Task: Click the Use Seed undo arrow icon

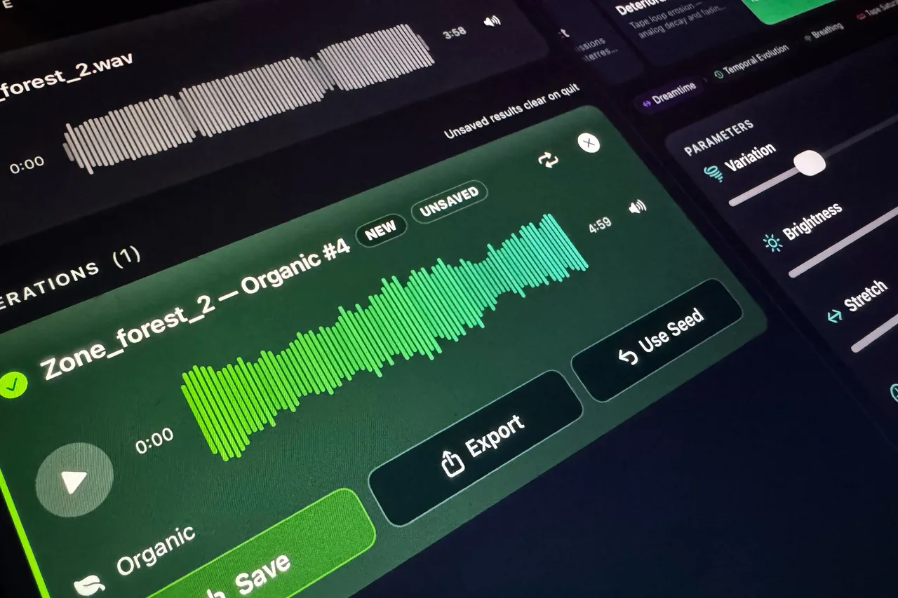Action: 627,356
